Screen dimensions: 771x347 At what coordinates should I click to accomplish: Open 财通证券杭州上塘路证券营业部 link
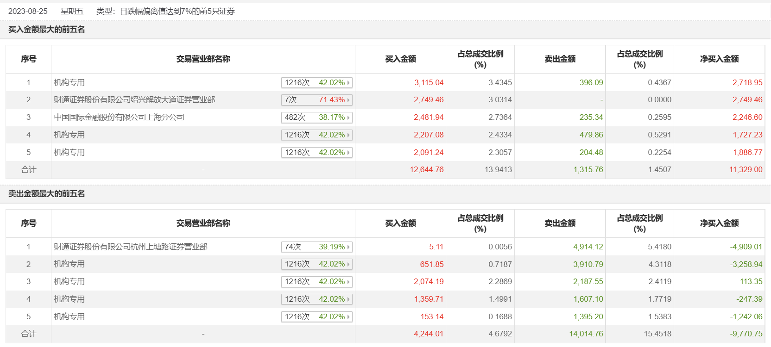point(131,247)
